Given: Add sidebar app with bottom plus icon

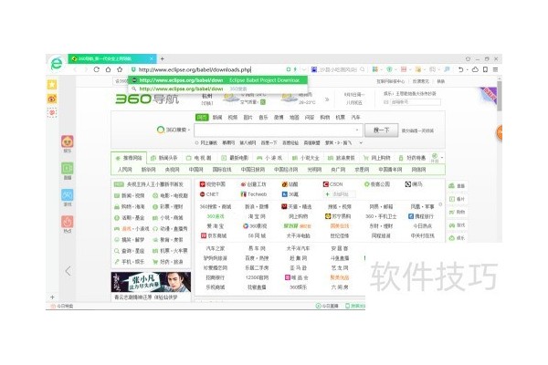Looking at the screenshot, I should [52, 297].
